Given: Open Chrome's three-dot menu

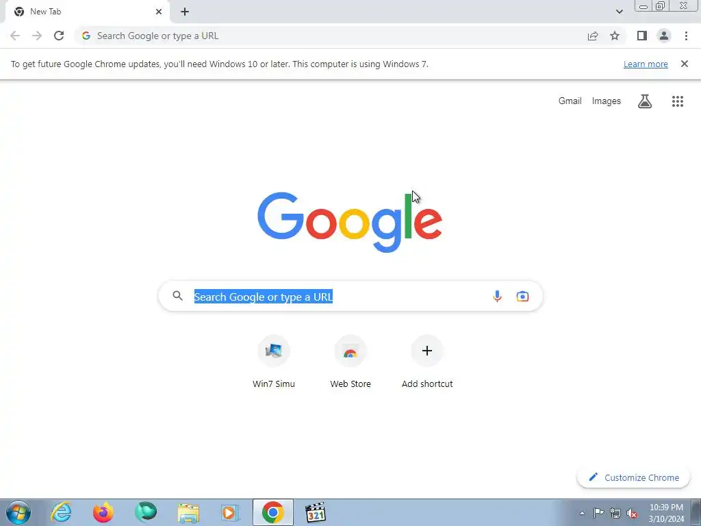Looking at the screenshot, I should (x=686, y=36).
